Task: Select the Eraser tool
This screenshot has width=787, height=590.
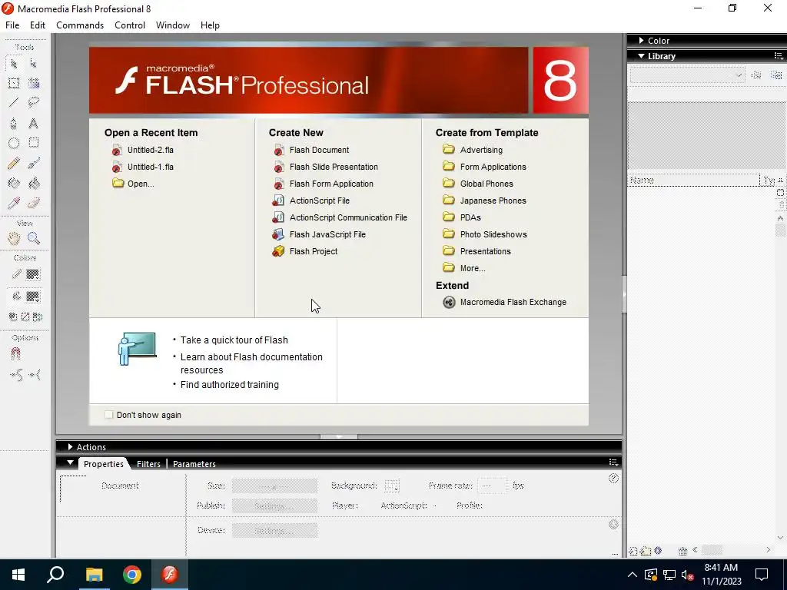Action: (34, 203)
